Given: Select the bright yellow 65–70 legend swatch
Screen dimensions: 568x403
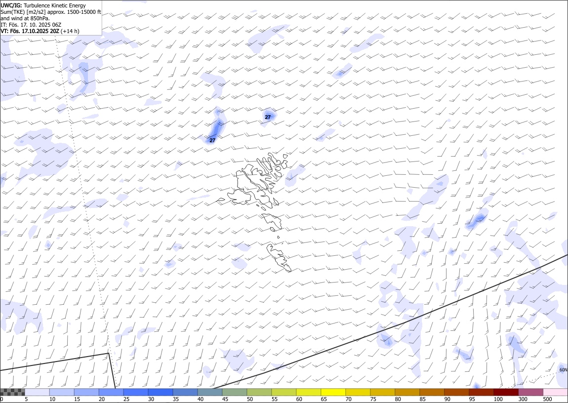Looking at the screenshot, I should [333, 392].
